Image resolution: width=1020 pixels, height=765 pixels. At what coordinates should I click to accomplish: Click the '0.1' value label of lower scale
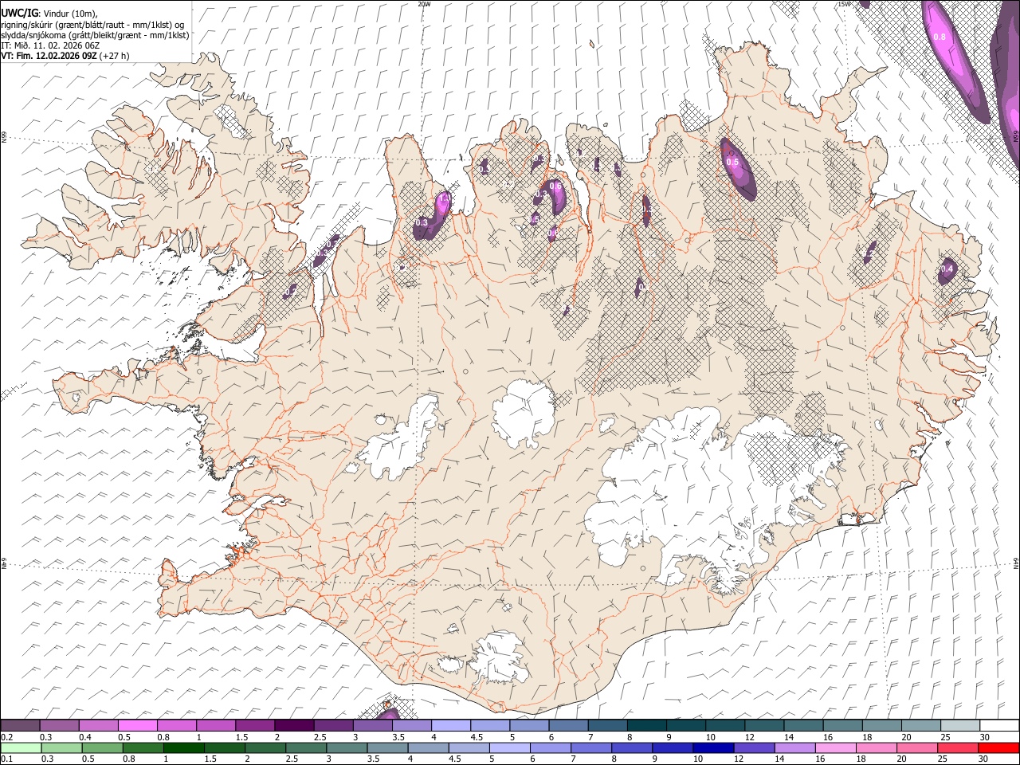click(6, 759)
